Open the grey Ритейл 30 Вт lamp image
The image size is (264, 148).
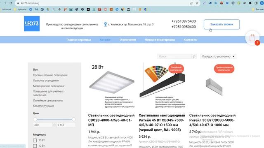tap(214, 87)
